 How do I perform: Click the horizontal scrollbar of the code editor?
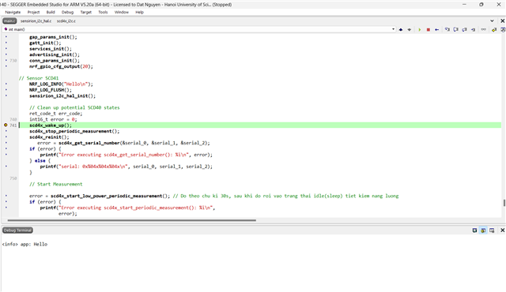[132, 220]
